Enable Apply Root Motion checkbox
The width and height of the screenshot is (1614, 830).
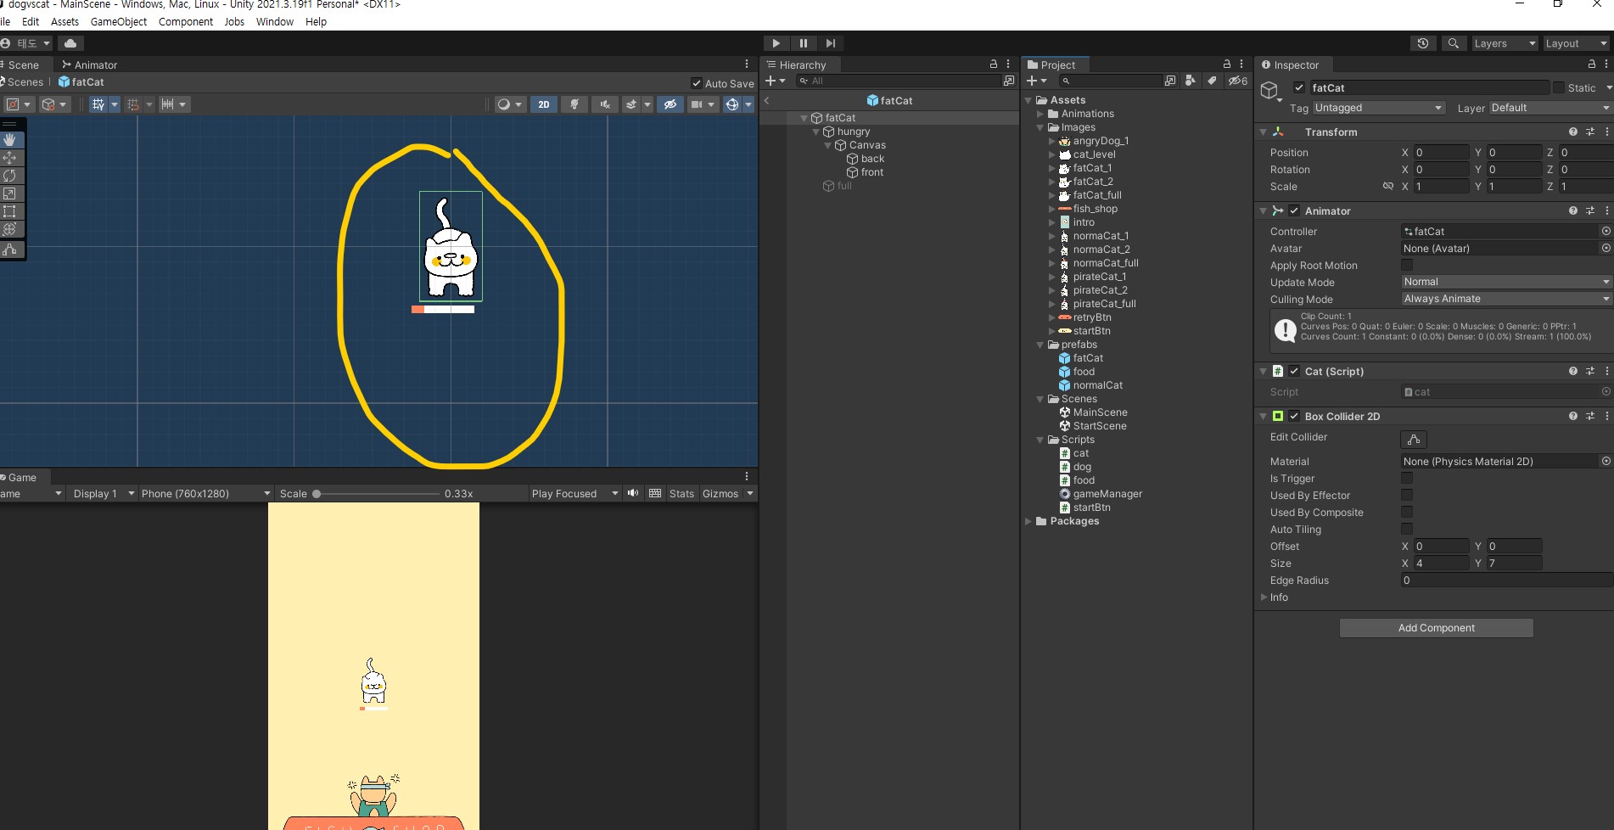tap(1407, 266)
